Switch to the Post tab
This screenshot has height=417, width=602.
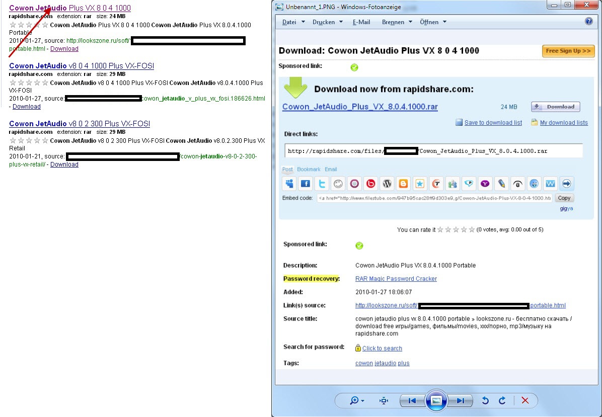pos(287,169)
